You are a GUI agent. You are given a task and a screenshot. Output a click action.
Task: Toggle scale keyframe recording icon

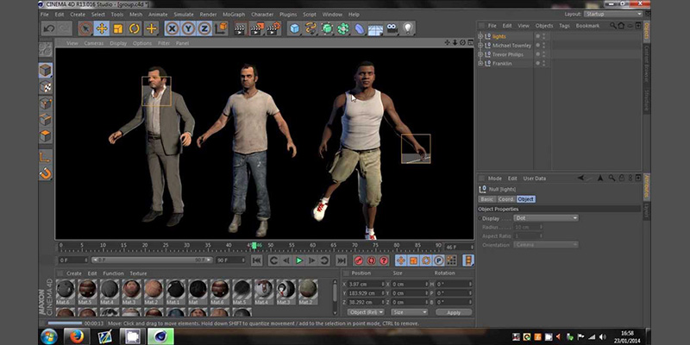(414, 260)
